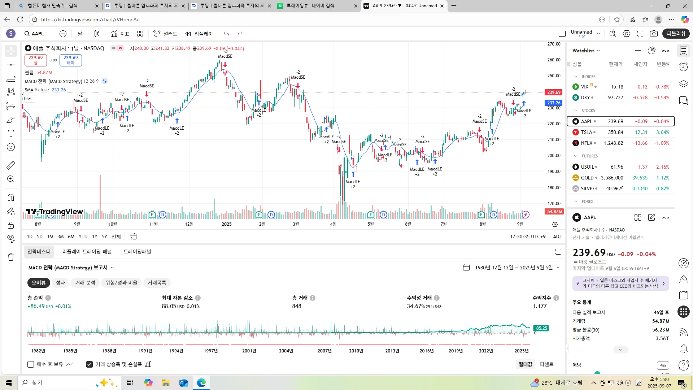Image resolution: width=693 pixels, height=390 pixels.
Task: Open the 날 interval selector
Action: pos(80,34)
